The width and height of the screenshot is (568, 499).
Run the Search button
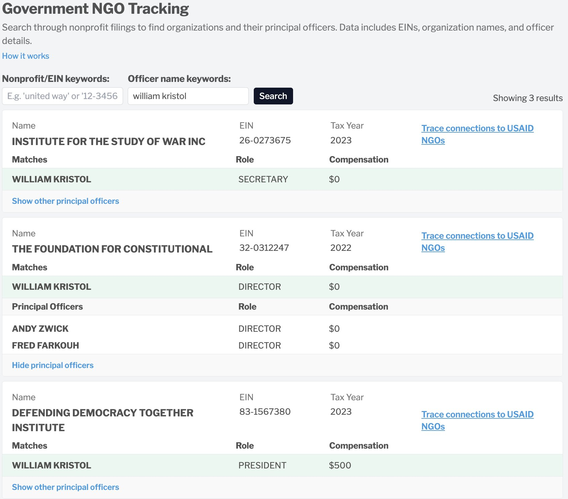(x=273, y=96)
